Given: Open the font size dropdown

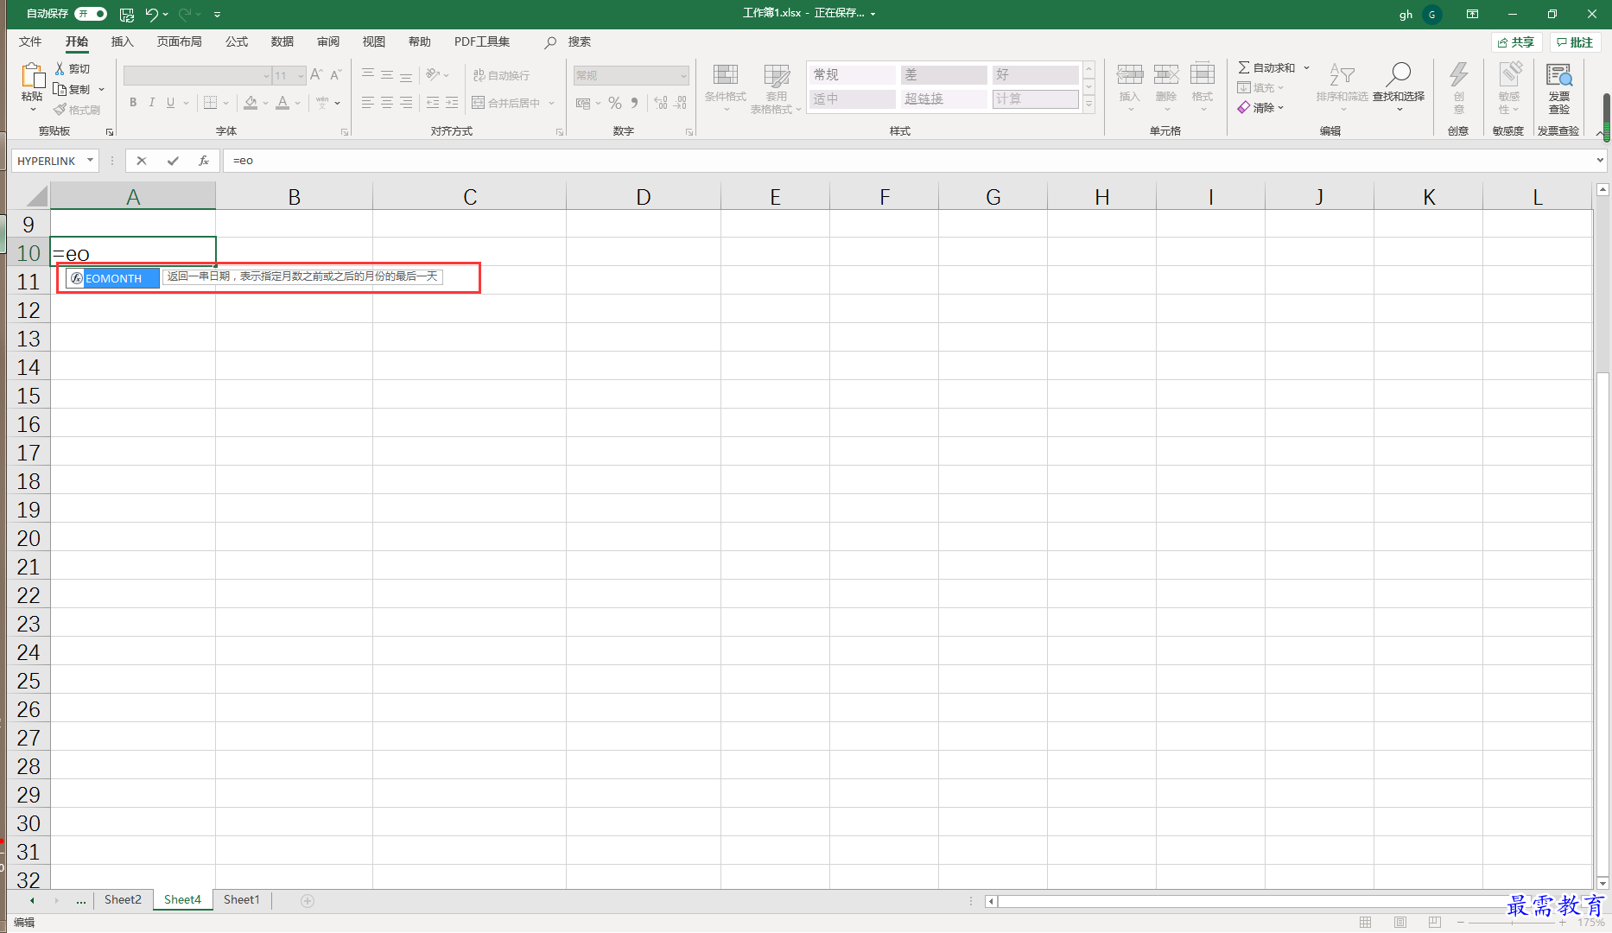Looking at the screenshot, I should click(301, 76).
